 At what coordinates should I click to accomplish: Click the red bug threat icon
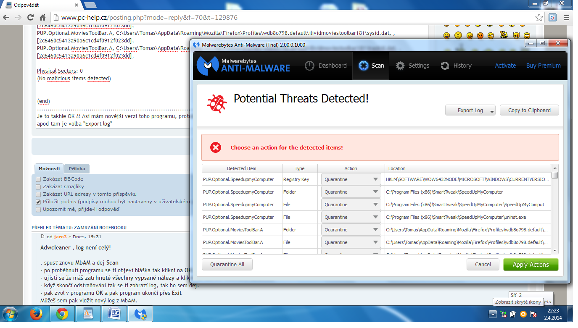pyautogui.click(x=217, y=103)
